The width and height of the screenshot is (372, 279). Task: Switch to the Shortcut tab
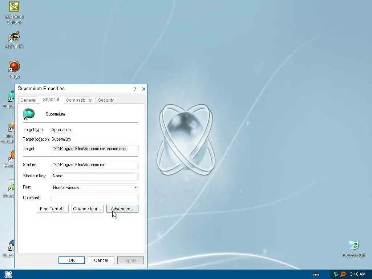[51, 100]
